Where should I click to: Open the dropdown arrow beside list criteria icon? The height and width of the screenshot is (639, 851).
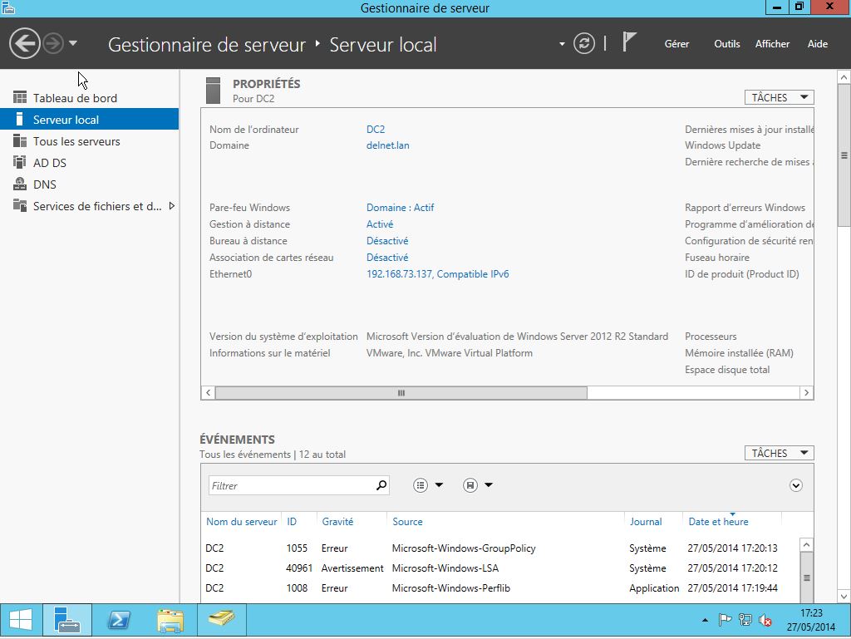pos(439,485)
